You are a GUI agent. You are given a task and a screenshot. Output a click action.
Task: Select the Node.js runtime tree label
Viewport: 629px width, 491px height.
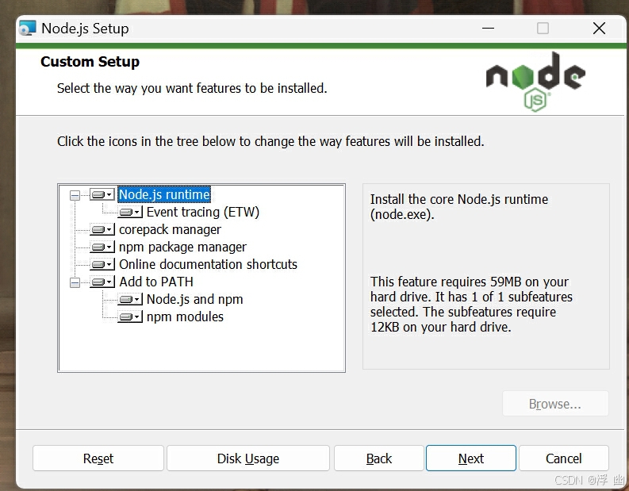tap(164, 194)
